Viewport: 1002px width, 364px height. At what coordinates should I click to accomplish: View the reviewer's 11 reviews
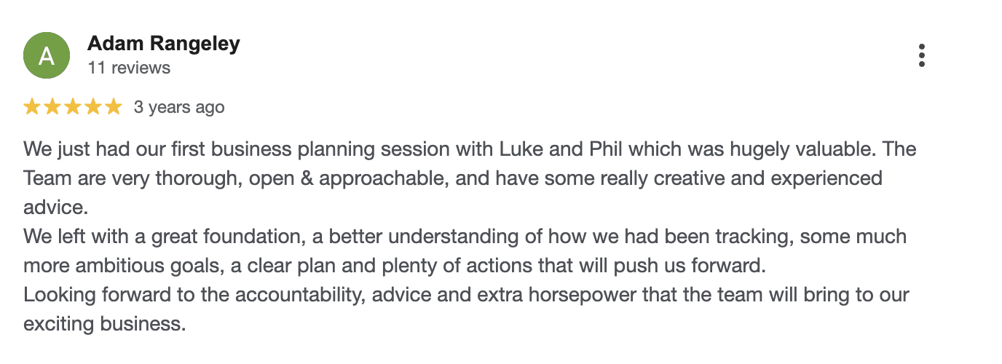(x=129, y=68)
